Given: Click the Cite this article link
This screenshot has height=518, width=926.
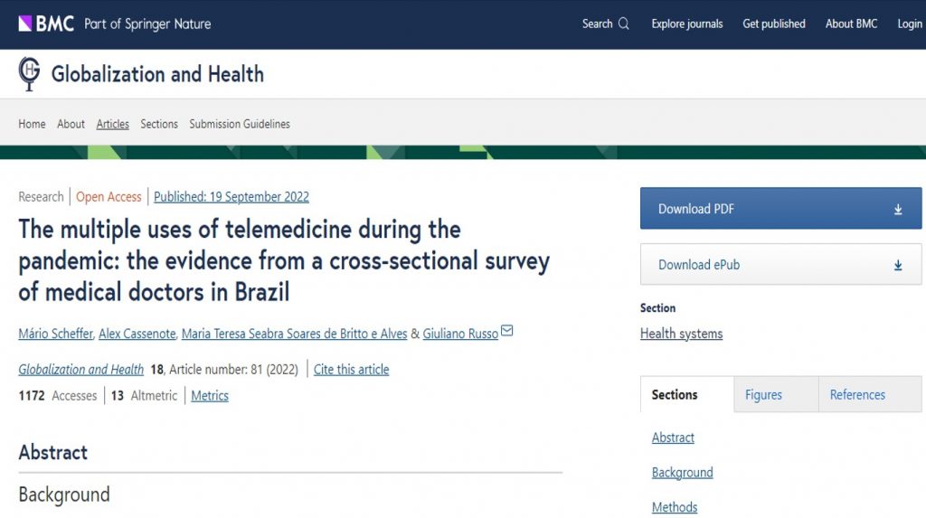Looking at the screenshot, I should [x=351, y=369].
